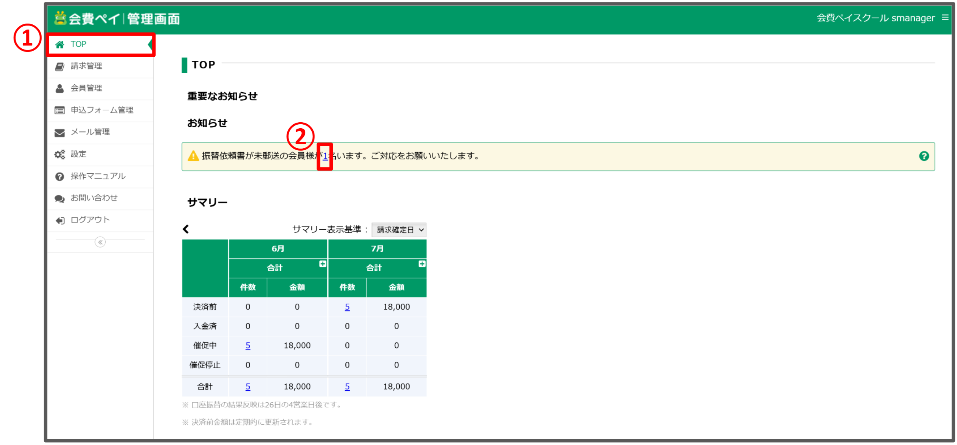Viewport: 957px width, 445px height.
Task: Click the 会費ペイ mascot logo in header
Action: coord(61,18)
